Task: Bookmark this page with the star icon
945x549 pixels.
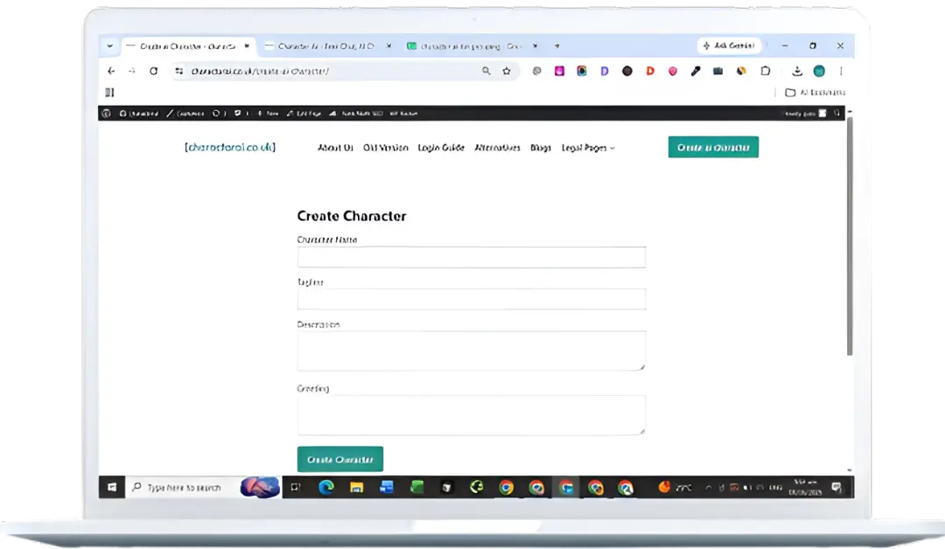Action: click(x=507, y=71)
